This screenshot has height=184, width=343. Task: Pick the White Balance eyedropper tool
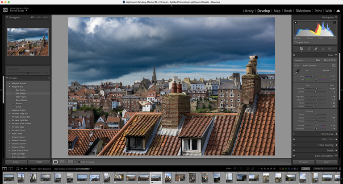pyautogui.click(x=297, y=72)
